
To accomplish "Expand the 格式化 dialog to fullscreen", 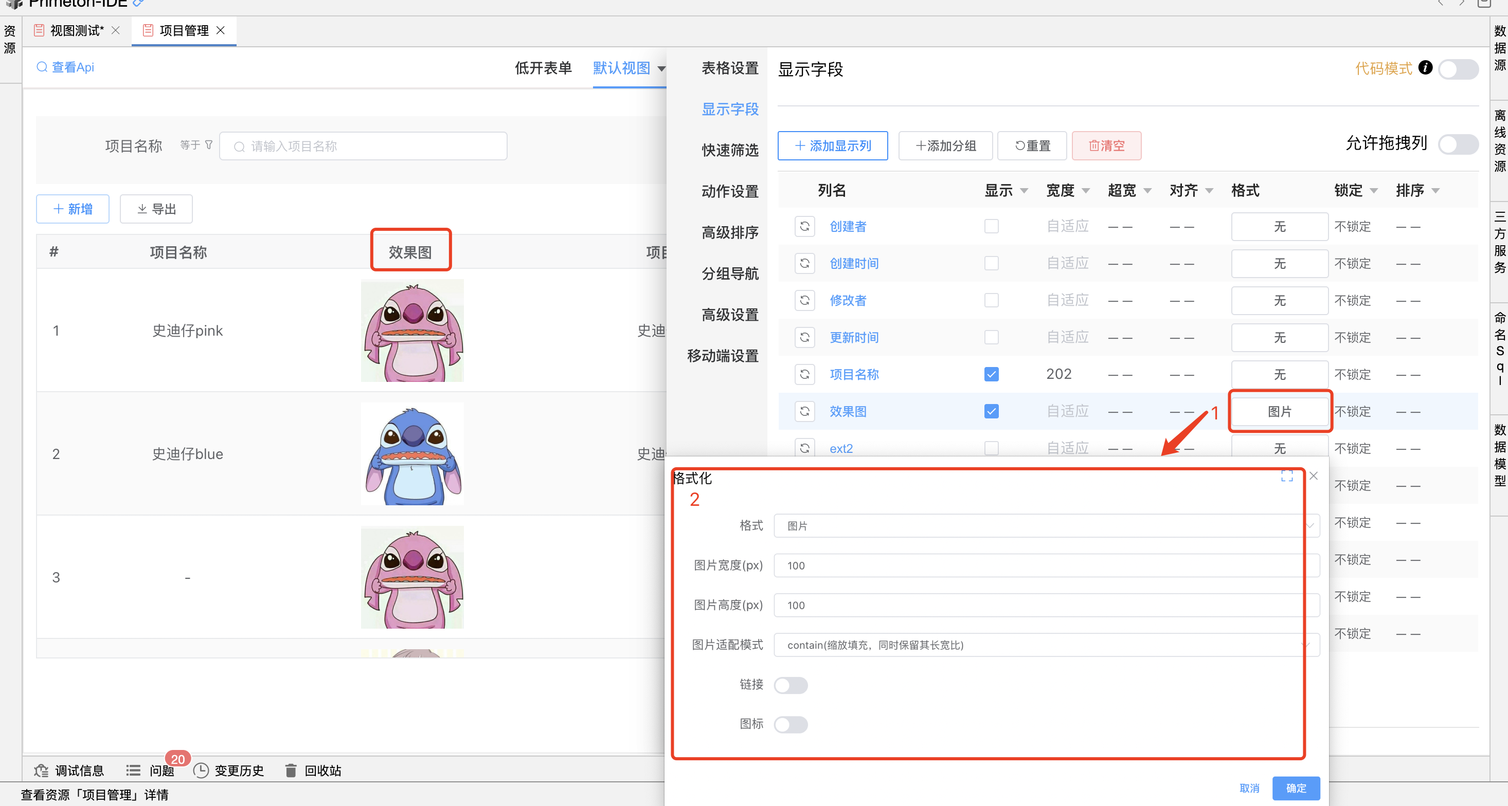I will tap(1286, 476).
